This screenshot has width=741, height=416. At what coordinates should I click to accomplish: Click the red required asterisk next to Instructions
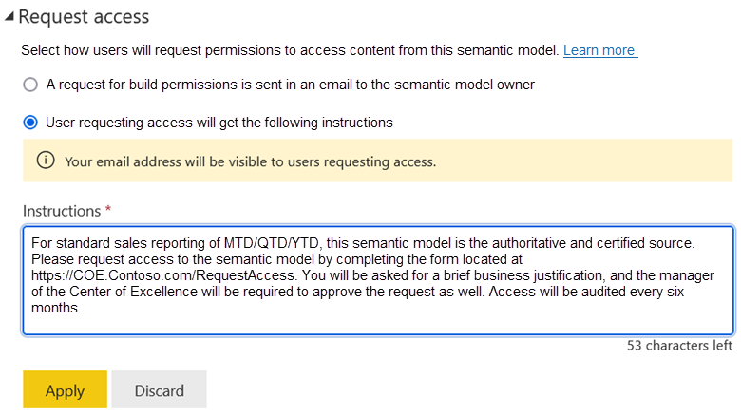[x=108, y=210]
